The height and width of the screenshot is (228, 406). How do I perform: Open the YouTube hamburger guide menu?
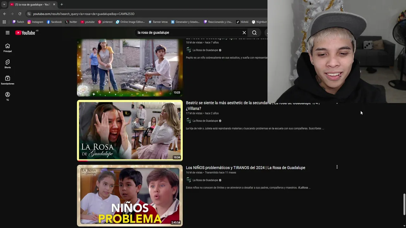coord(8,33)
